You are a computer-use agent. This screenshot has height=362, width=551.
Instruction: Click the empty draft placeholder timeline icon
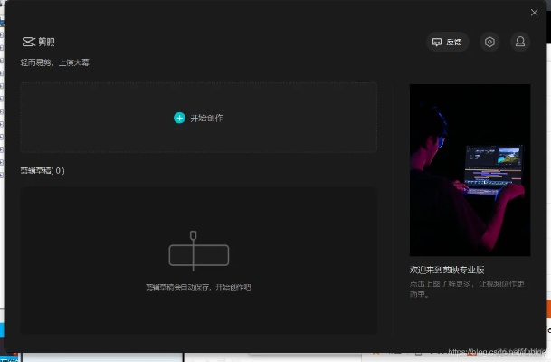point(198,252)
